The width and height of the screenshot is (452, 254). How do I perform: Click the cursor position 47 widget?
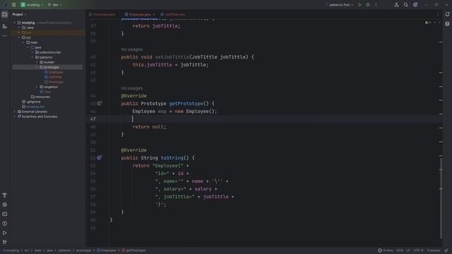(400, 250)
